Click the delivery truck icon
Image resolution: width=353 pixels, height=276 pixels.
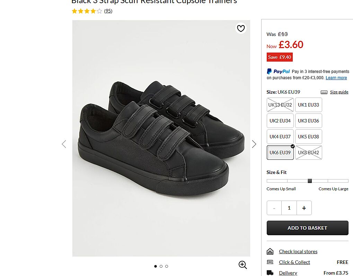270,273
